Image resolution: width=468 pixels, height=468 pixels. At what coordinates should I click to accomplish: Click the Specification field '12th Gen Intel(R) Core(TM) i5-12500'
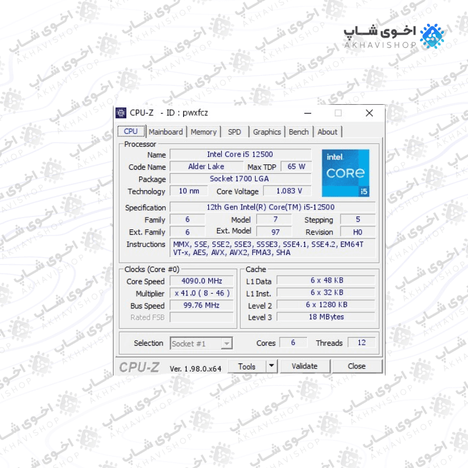(273, 207)
